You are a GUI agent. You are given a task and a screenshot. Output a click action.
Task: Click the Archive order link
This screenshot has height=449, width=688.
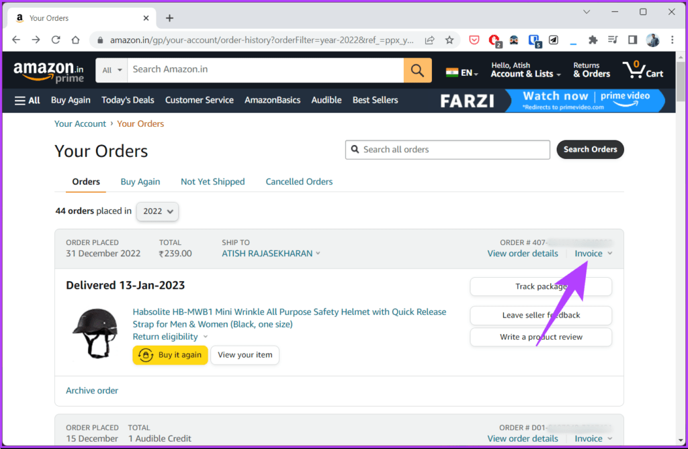[92, 391]
